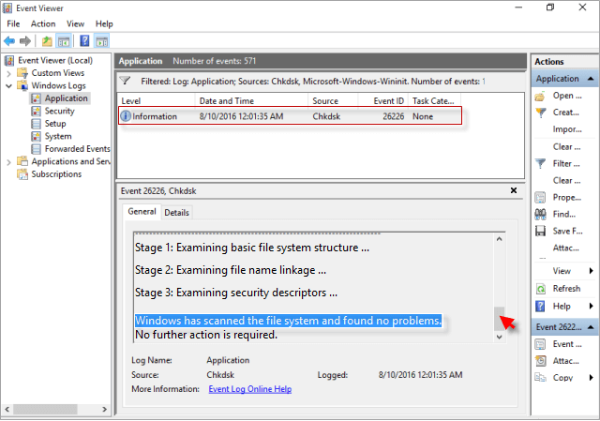Click the event description scrollbar down arrow
This screenshot has height=421, width=600.
pyautogui.click(x=499, y=337)
